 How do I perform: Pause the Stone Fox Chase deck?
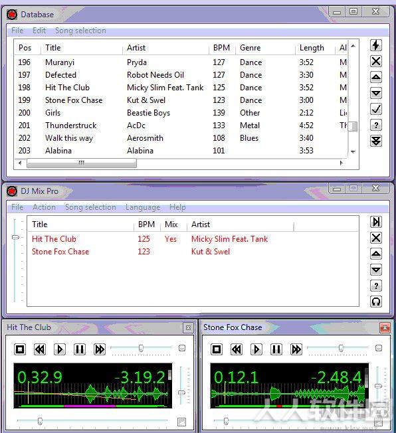(276, 349)
